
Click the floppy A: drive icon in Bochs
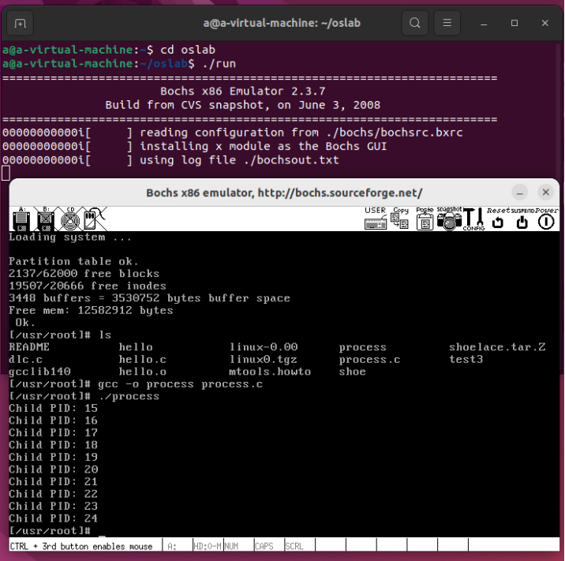[21, 219]
